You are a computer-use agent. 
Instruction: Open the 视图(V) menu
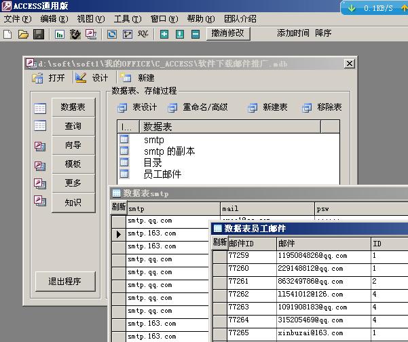(x=91, y=19)
